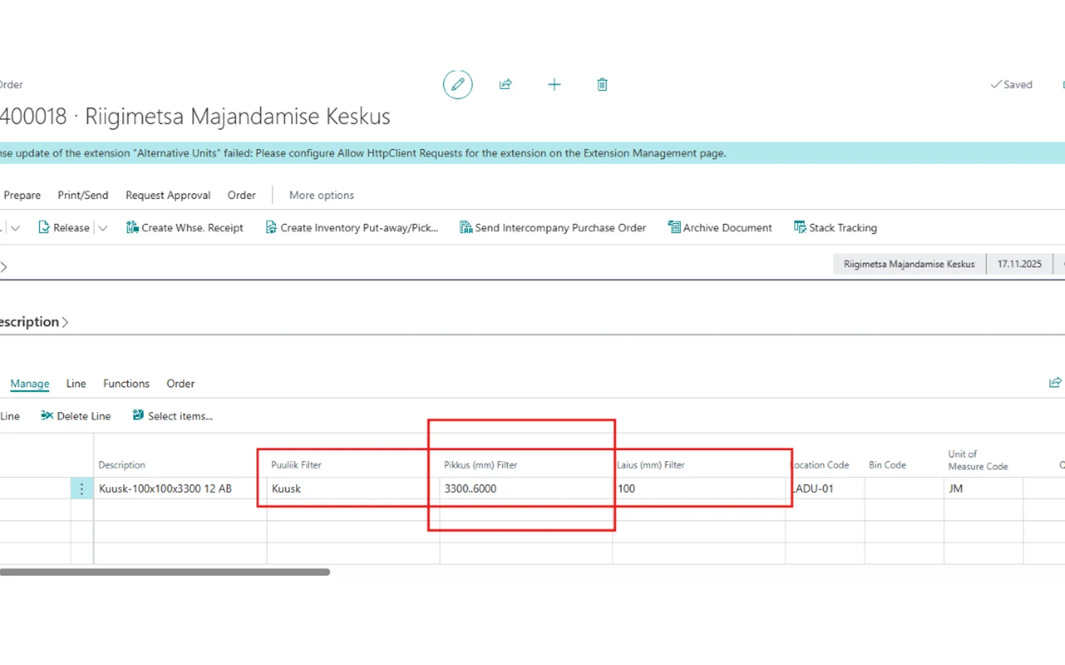1065x665 pixels.
Task: Click the share icon of the lines section
Action: click(x=1055, y=382)
